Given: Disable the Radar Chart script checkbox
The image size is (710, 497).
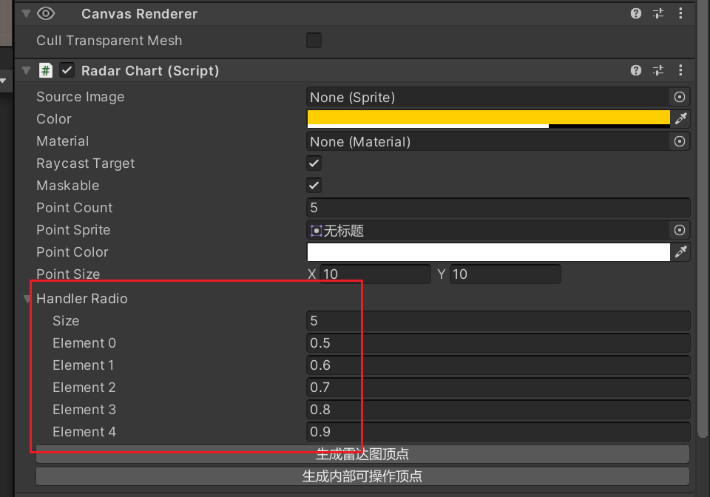Looking at the screenshot, I should click(67, 71).
